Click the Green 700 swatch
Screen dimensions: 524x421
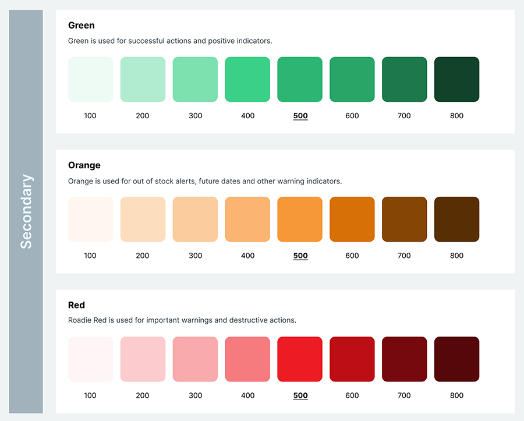click(405, 79)
